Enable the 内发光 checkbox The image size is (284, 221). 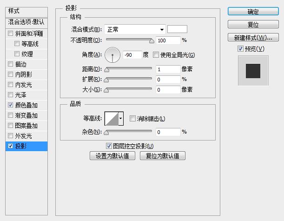tap(11, 84)
